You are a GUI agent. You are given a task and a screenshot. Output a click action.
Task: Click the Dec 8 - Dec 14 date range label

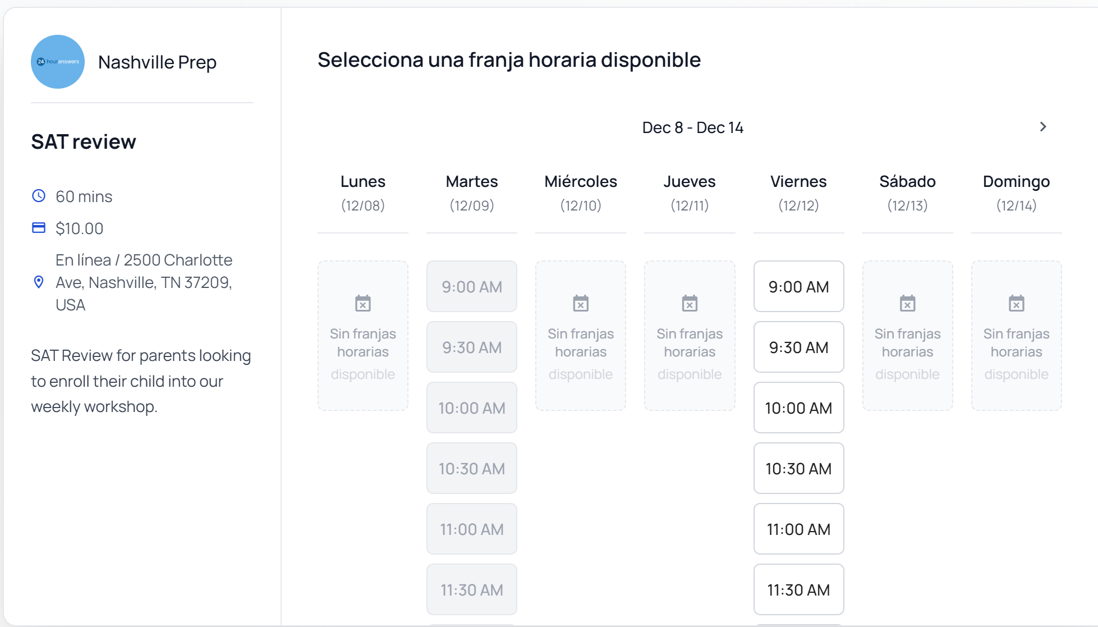[x=693, y=127]
